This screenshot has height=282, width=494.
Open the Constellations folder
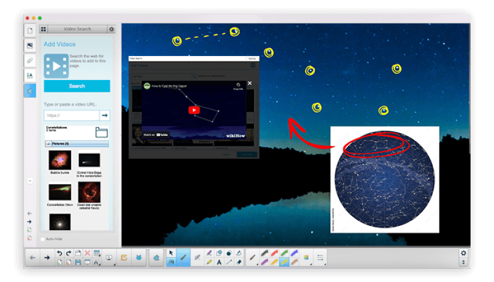[x=102, y=132]
